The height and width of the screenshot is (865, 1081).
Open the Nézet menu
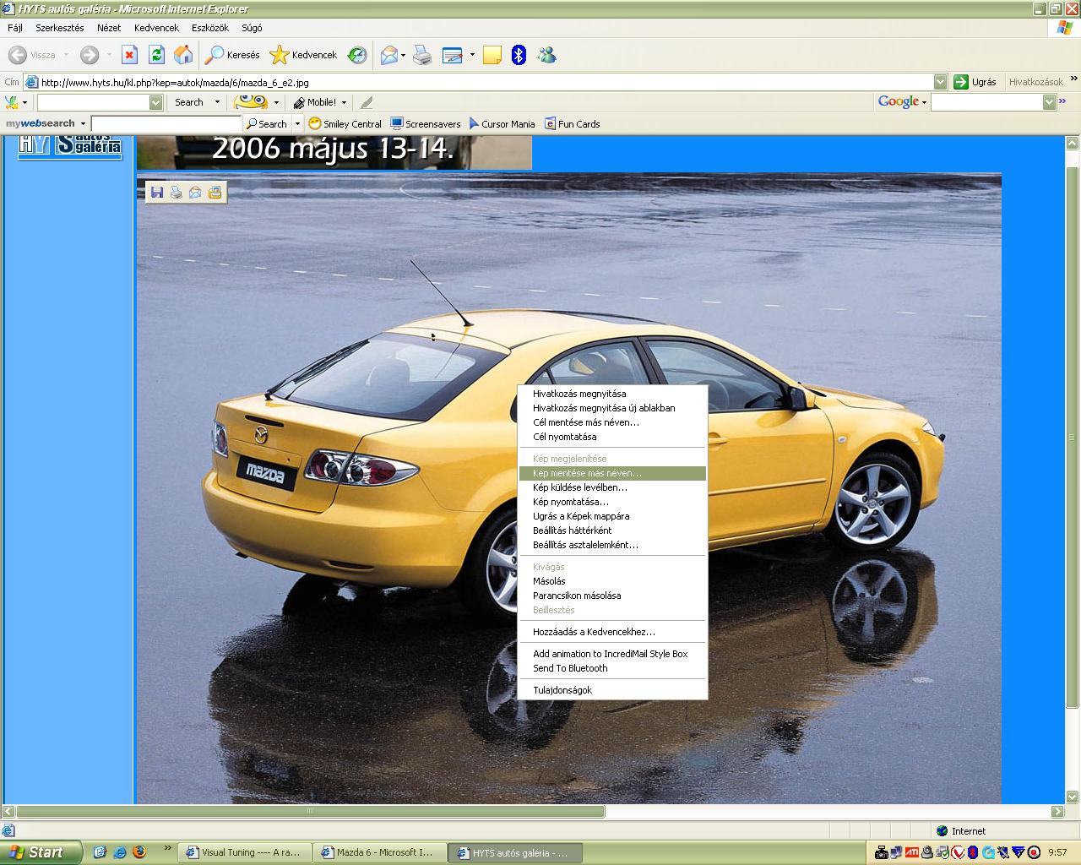[x=109, y=28]
